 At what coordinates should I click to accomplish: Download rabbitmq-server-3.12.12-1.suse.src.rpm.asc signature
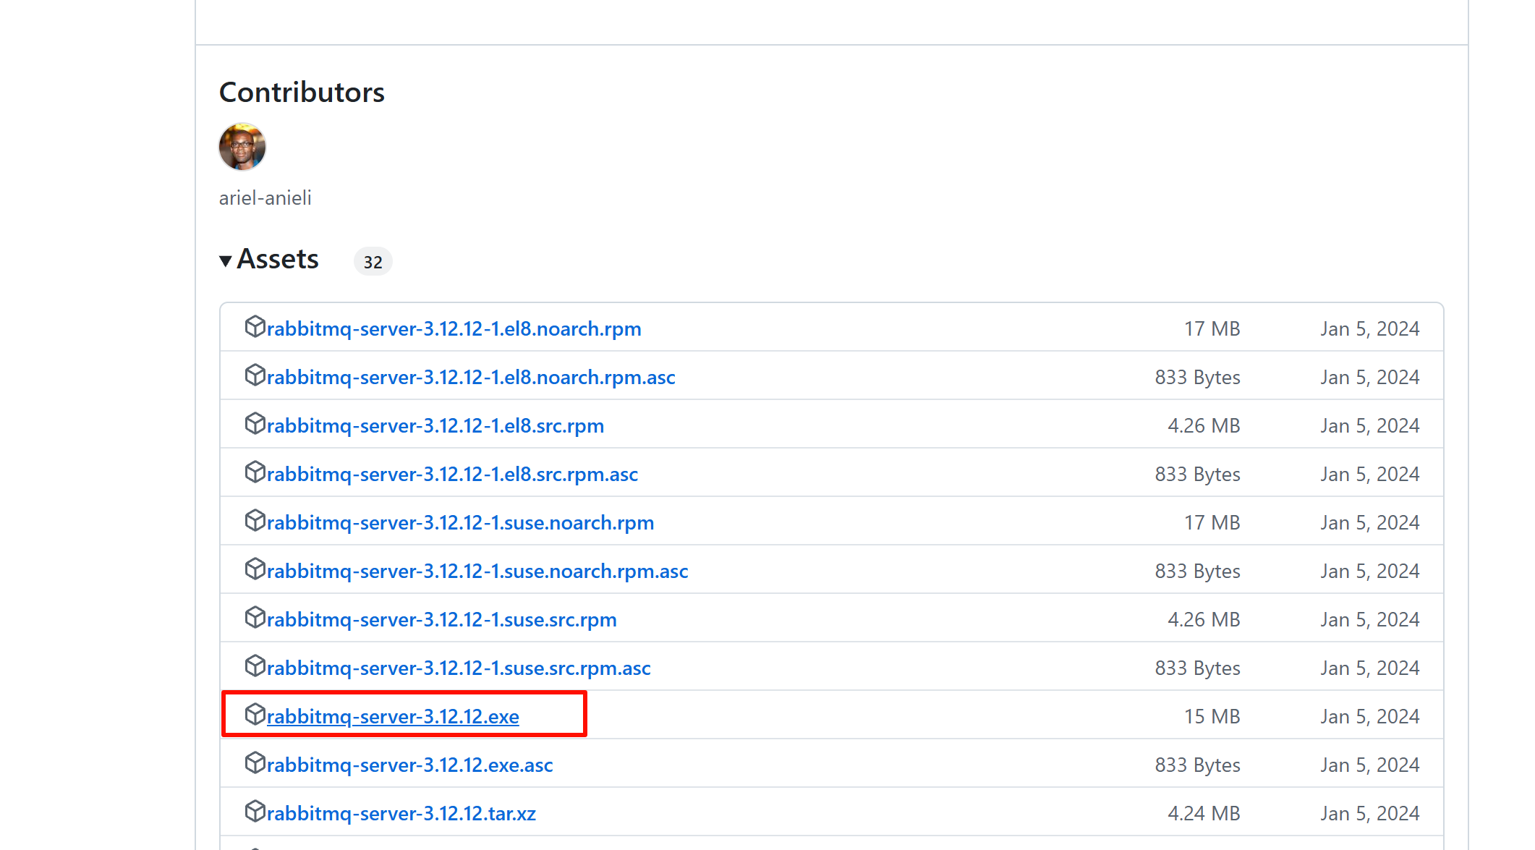point(459,668)
